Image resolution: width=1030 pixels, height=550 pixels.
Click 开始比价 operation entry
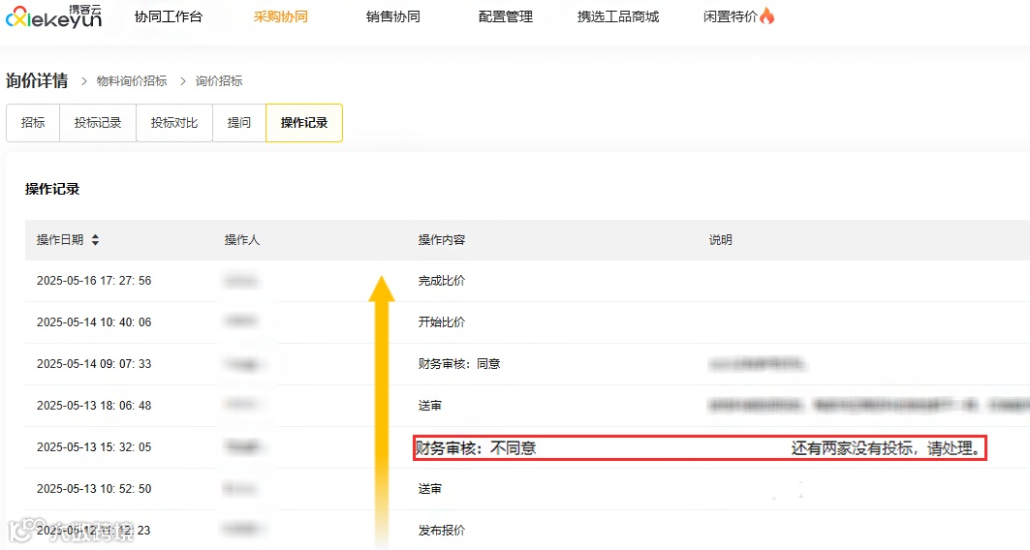[442, 322]
